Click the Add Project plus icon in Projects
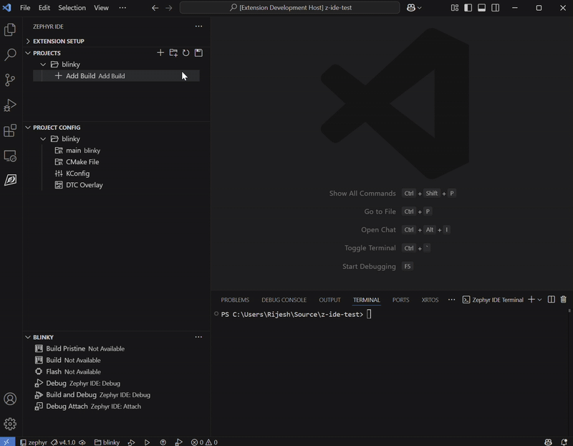The height and width of the screenshot is (446, 573). (160, 52)
